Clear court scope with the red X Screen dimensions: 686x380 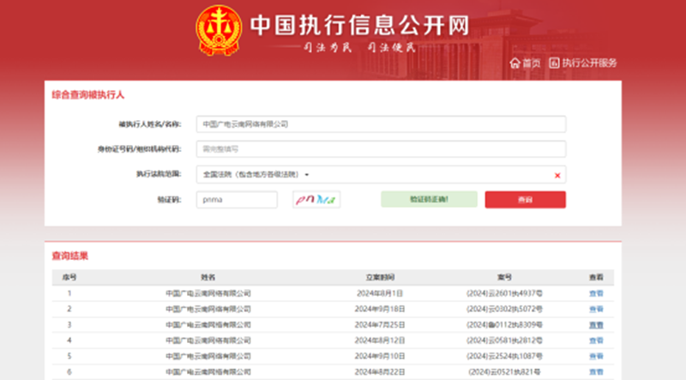pyautogui.click(x=557, y=175)
